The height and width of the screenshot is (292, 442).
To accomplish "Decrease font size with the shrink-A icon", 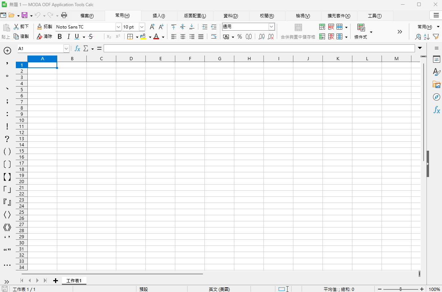I will pos(161,27).
